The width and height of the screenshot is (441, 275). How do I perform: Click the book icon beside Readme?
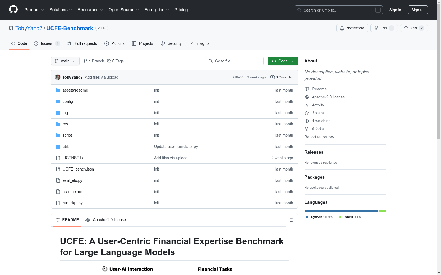(307, 89)
